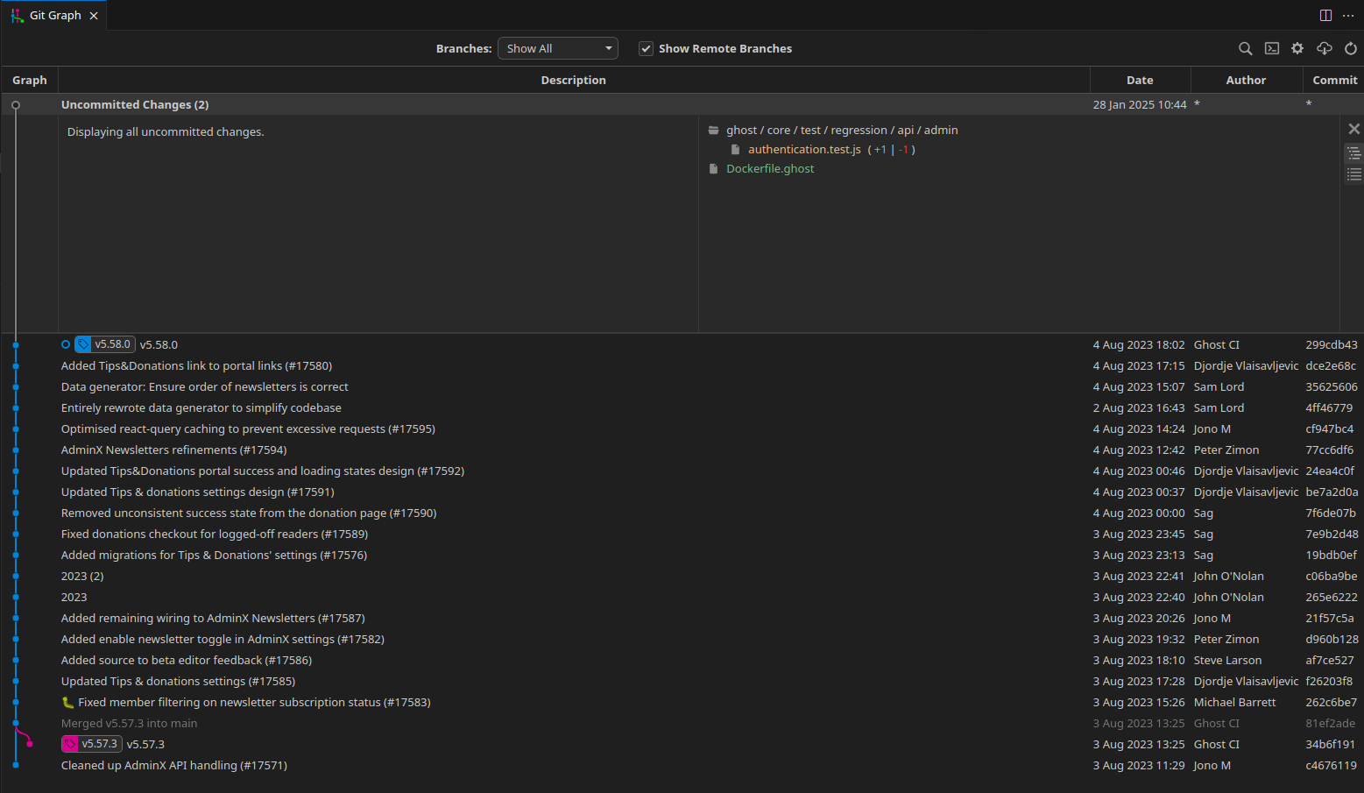Click the pink v5.57.3 tag label

click(x=92, y=744)
